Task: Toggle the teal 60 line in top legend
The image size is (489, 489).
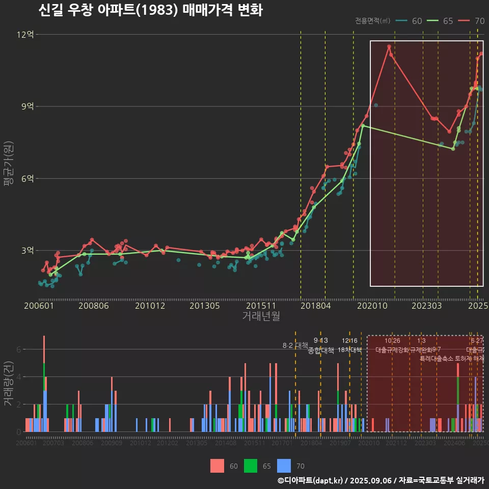Action: (410, 21)
